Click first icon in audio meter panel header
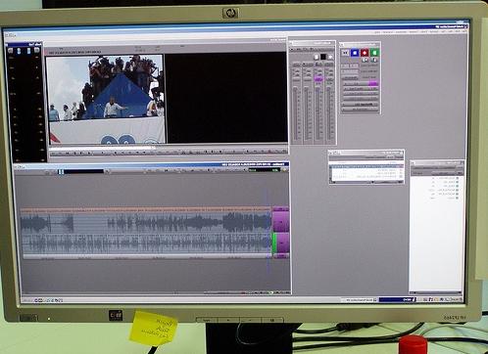The width and height of the screenshot is (488, 354). click(x=10, y=51)
